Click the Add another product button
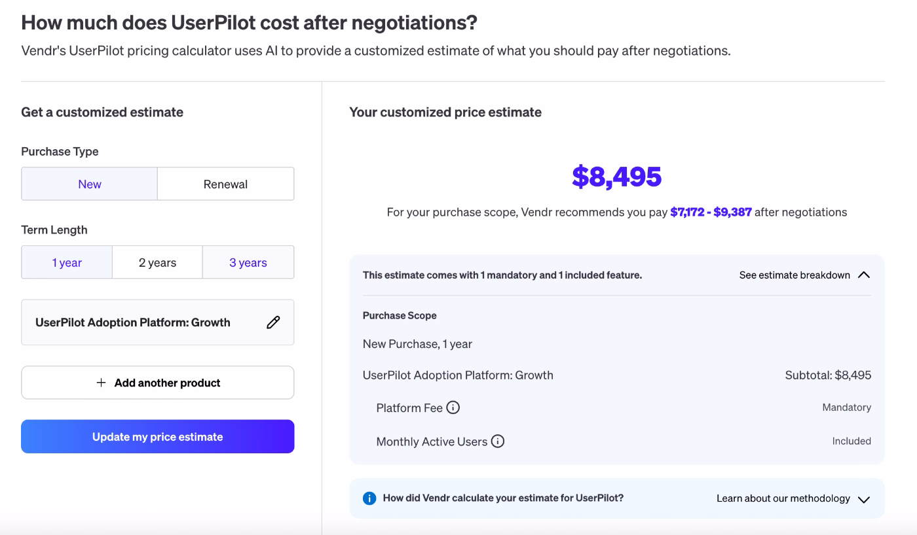This screenshot has width=917, height=535. click(157, 383)
